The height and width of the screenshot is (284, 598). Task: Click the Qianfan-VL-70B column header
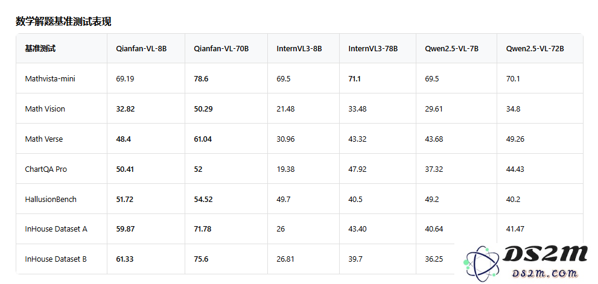(x=221, y=48)
